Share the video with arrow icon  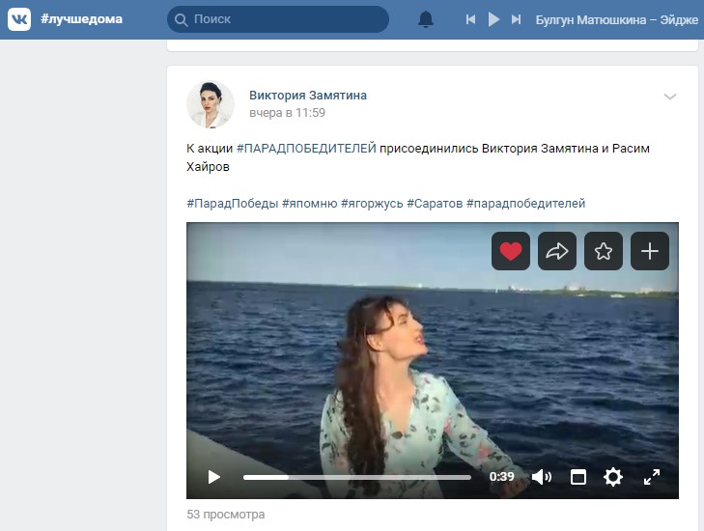(x=557, y=251)
